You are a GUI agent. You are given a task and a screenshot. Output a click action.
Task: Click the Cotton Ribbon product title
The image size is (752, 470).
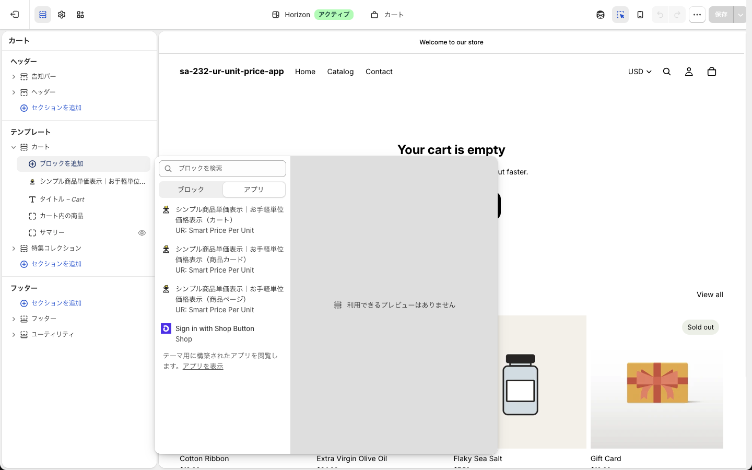click(204, 459)
